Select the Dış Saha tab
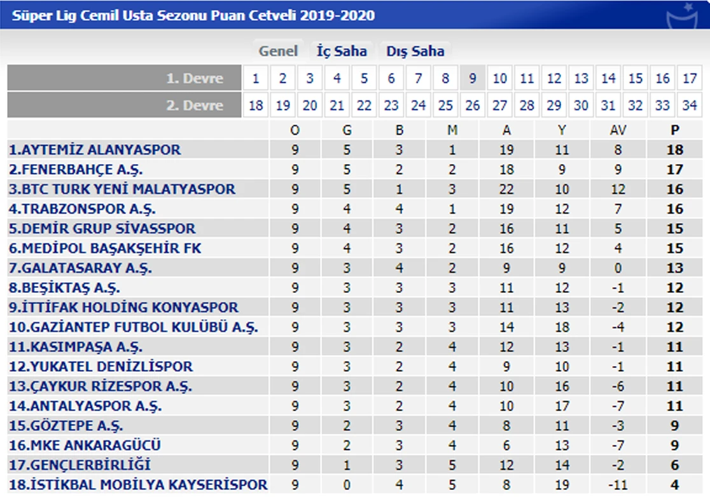The width and height of the screenshot is (710, 497). point(415,51)
